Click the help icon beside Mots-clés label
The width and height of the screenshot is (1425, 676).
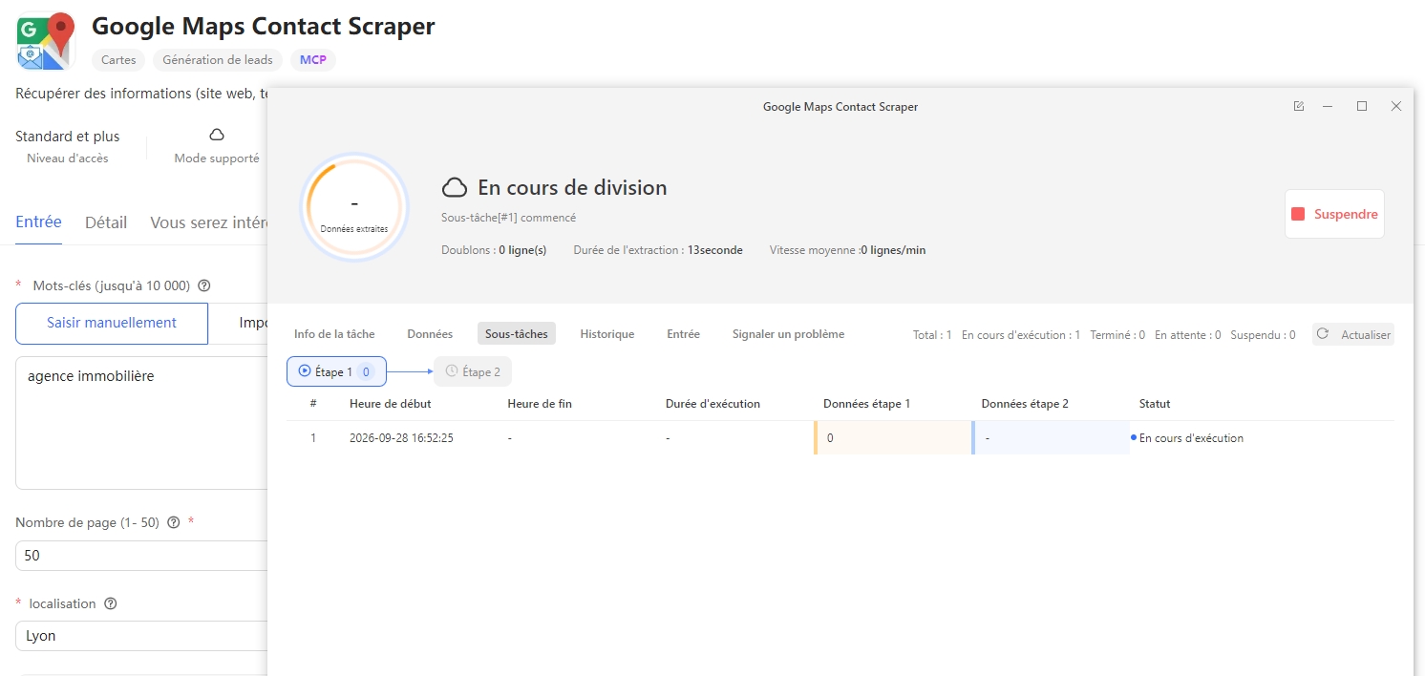pos(203,285)
